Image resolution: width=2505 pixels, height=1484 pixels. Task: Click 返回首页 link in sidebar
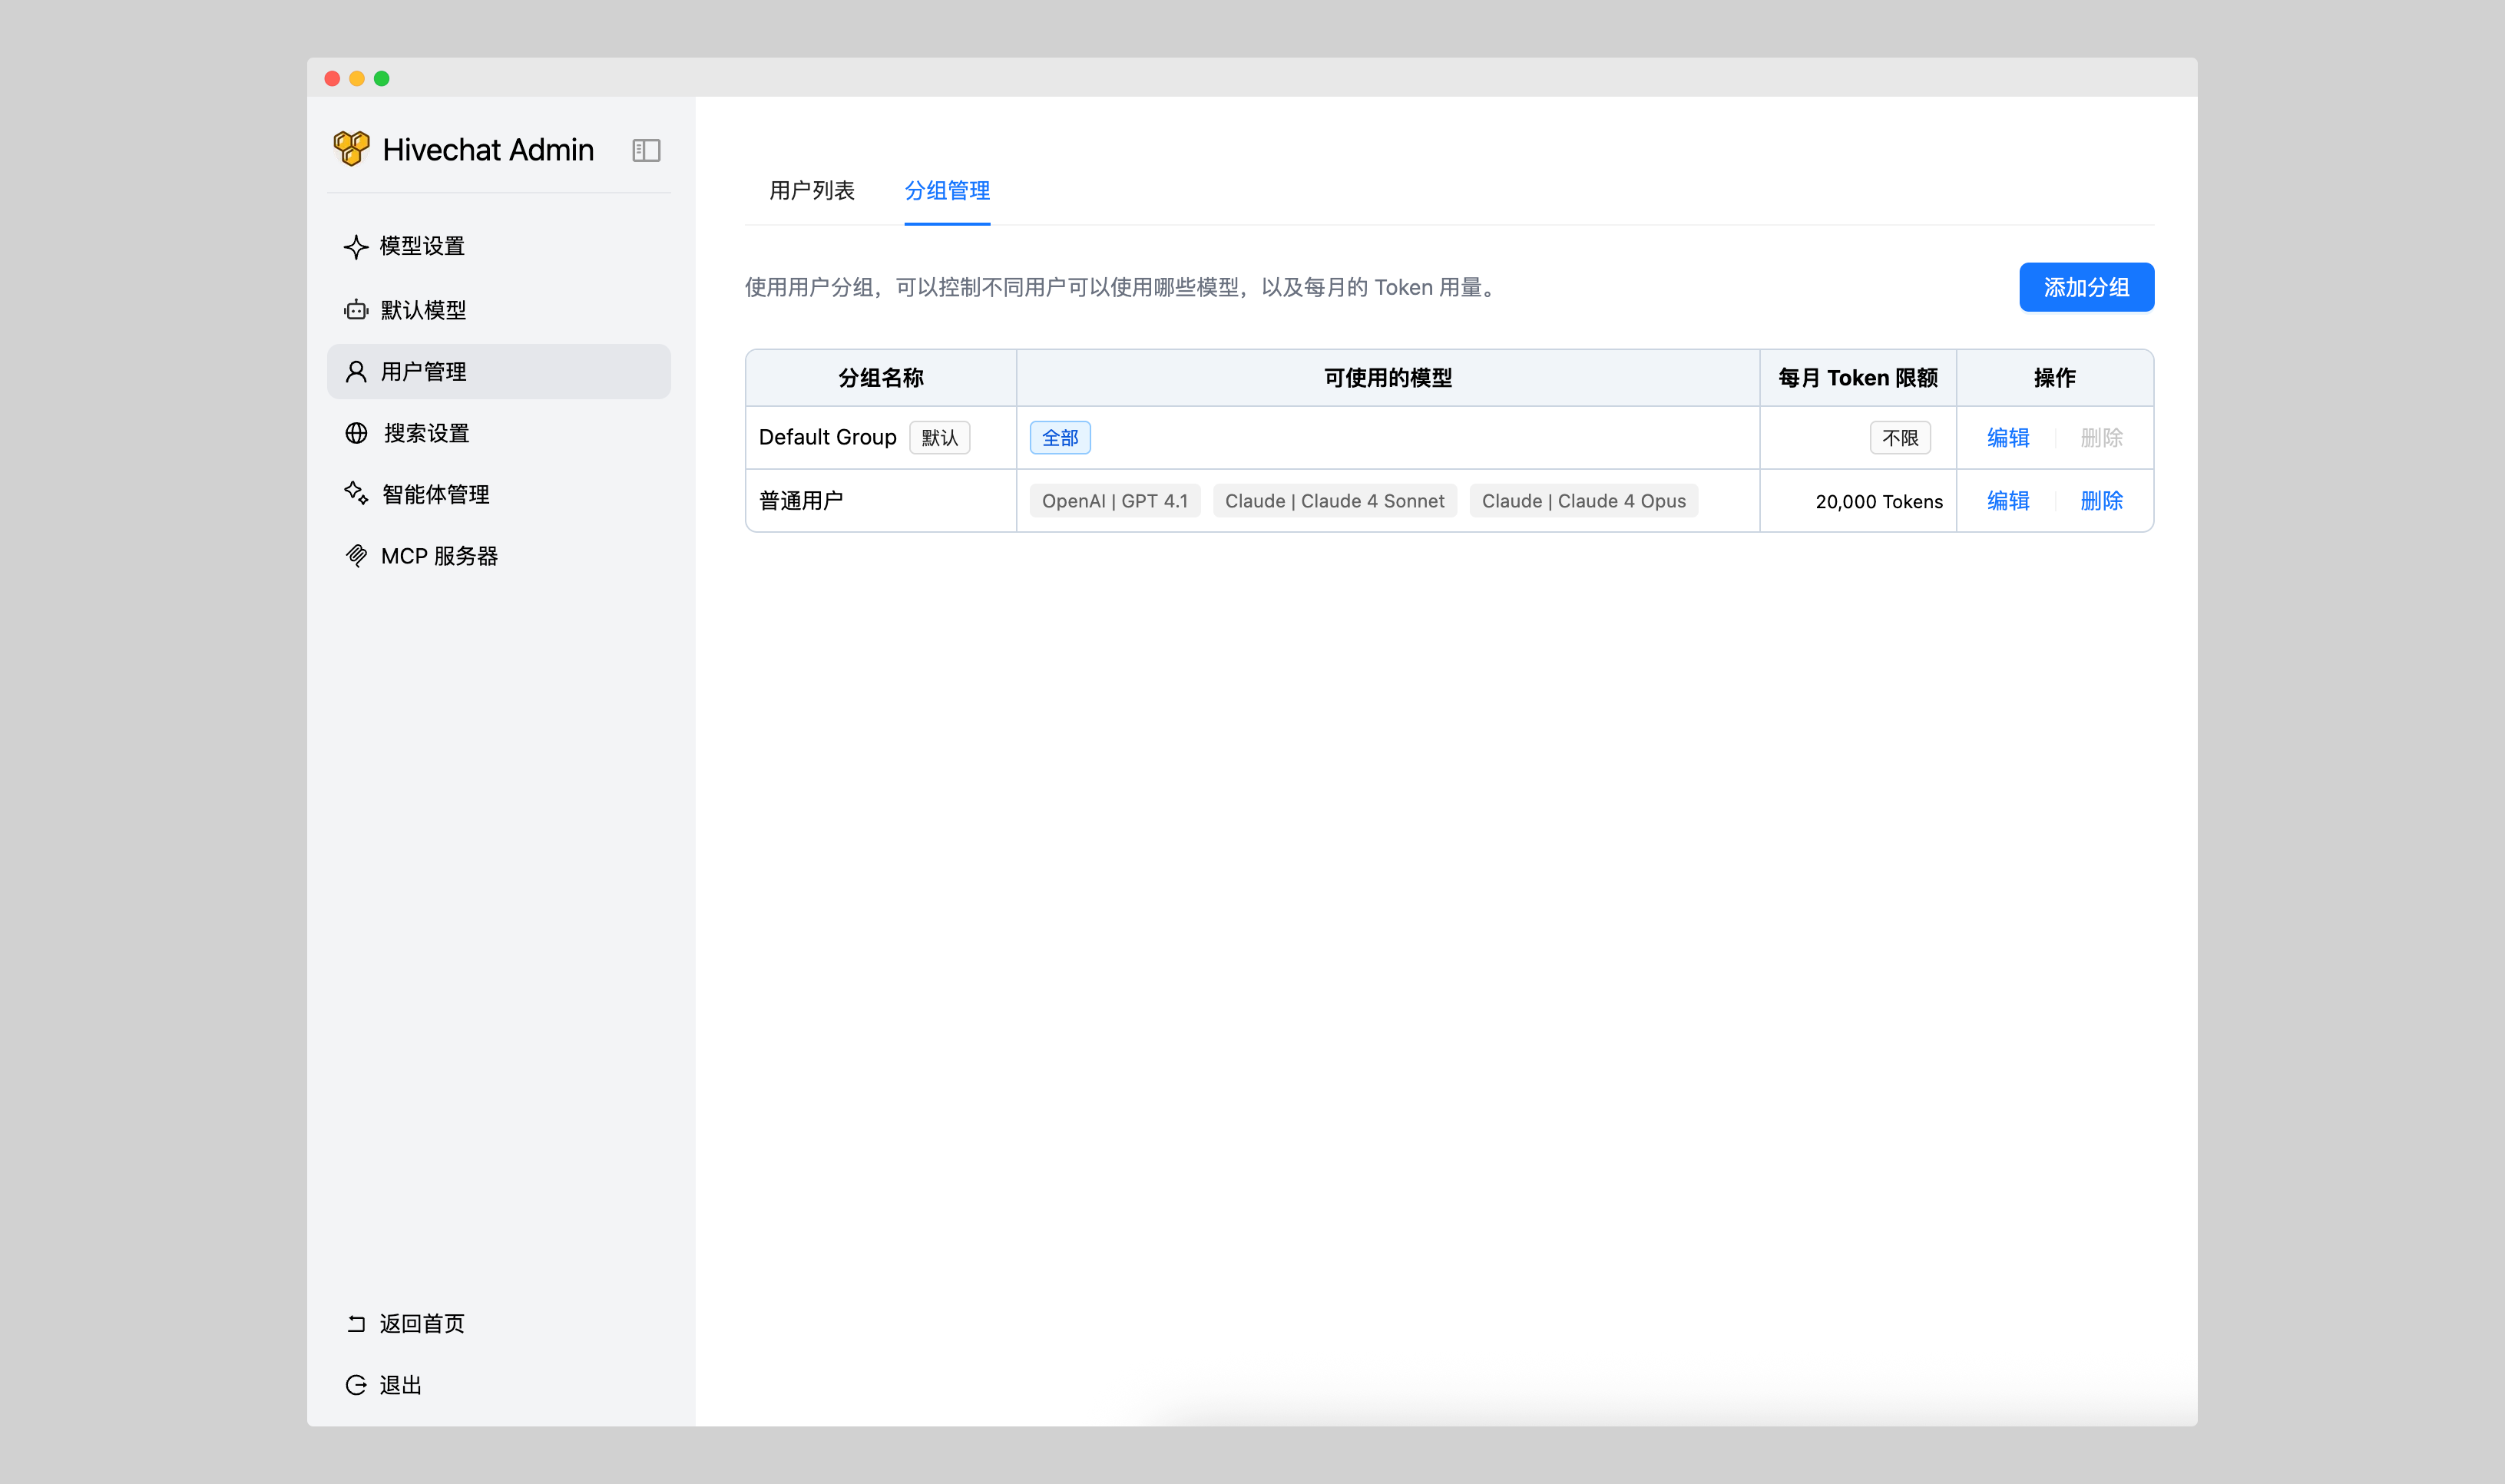click(499, 1323)
